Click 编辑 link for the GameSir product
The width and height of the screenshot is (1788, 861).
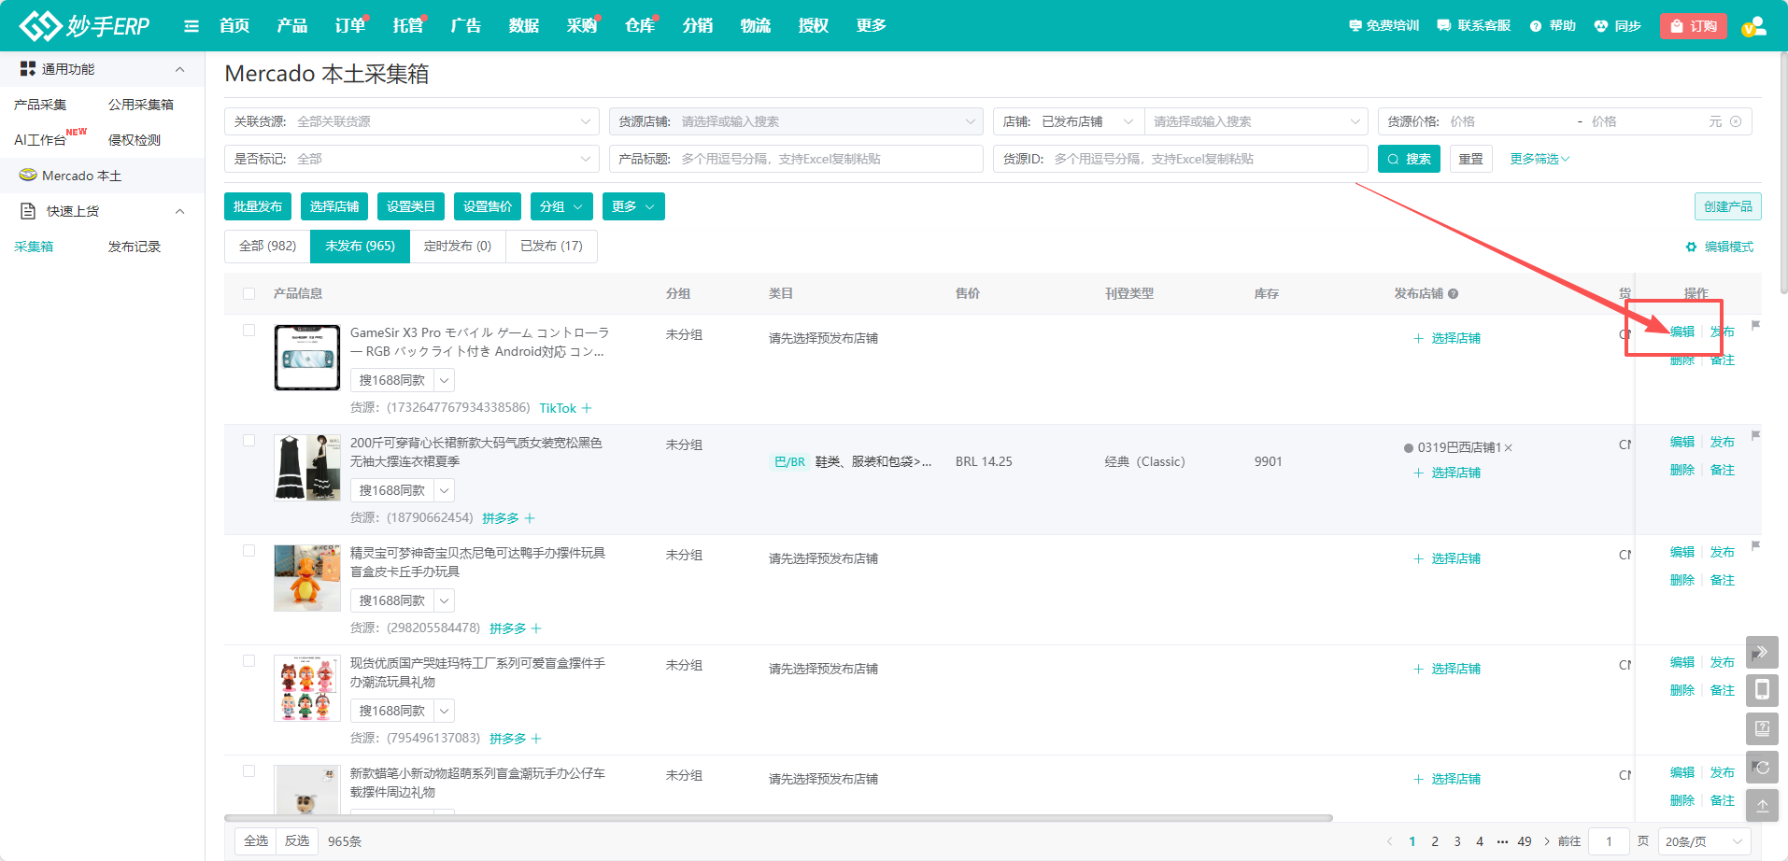[1682, 332]
